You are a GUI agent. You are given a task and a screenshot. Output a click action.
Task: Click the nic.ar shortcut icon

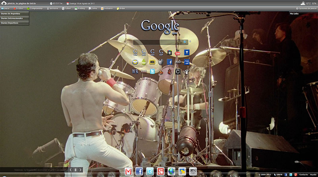click(187, 62)
